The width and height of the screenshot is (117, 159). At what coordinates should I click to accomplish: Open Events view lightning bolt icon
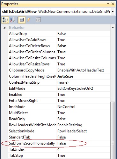pyautogui.click(x=29, y=20)
